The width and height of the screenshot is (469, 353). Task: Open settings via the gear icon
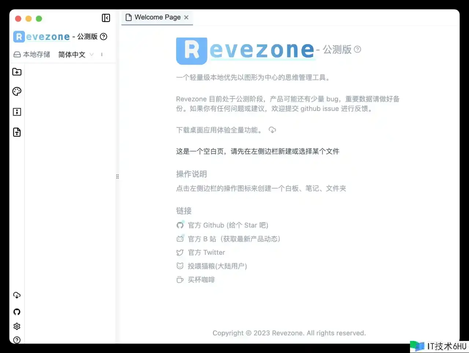17,326
